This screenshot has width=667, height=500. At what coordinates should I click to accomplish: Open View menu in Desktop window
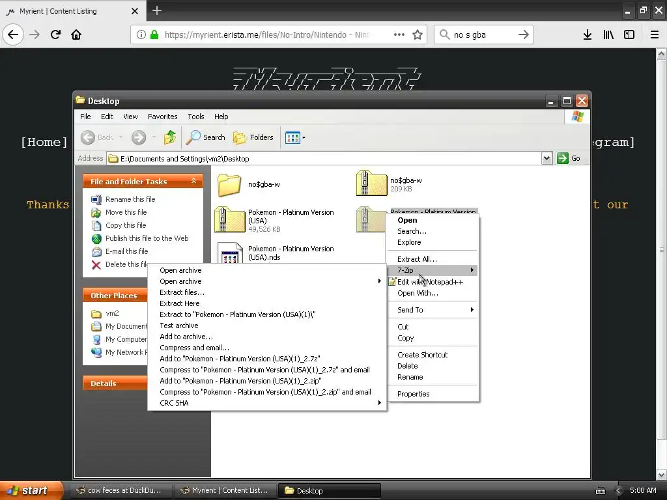coord(130,117)
